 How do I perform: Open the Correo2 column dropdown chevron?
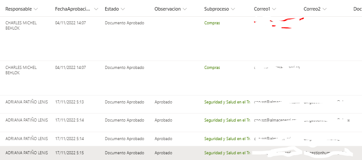click(x=324, y=9)
